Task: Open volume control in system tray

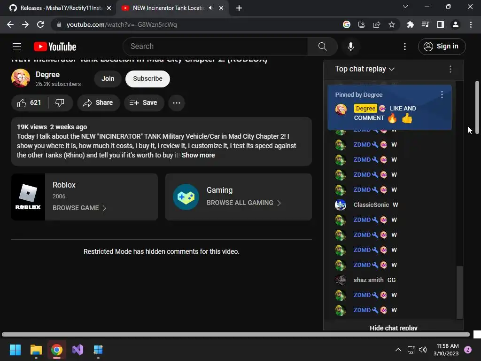Action: (423, 350)
